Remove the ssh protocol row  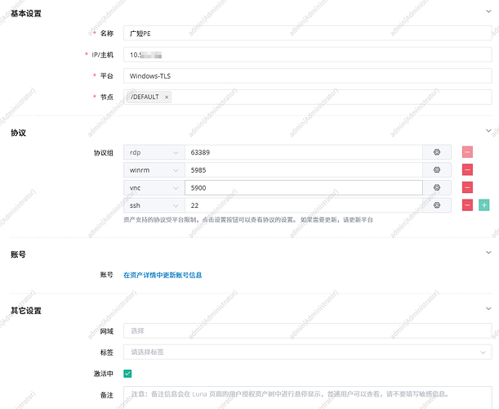468,205
